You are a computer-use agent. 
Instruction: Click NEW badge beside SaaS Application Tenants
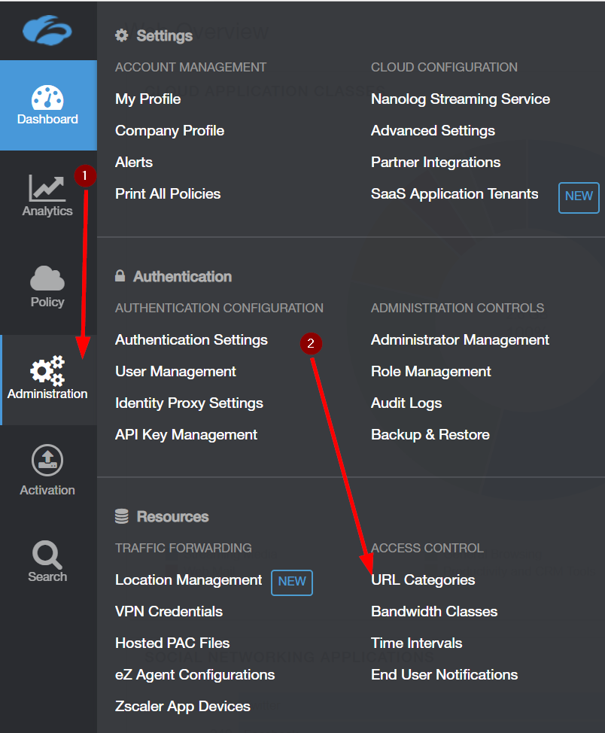[579, 197]
